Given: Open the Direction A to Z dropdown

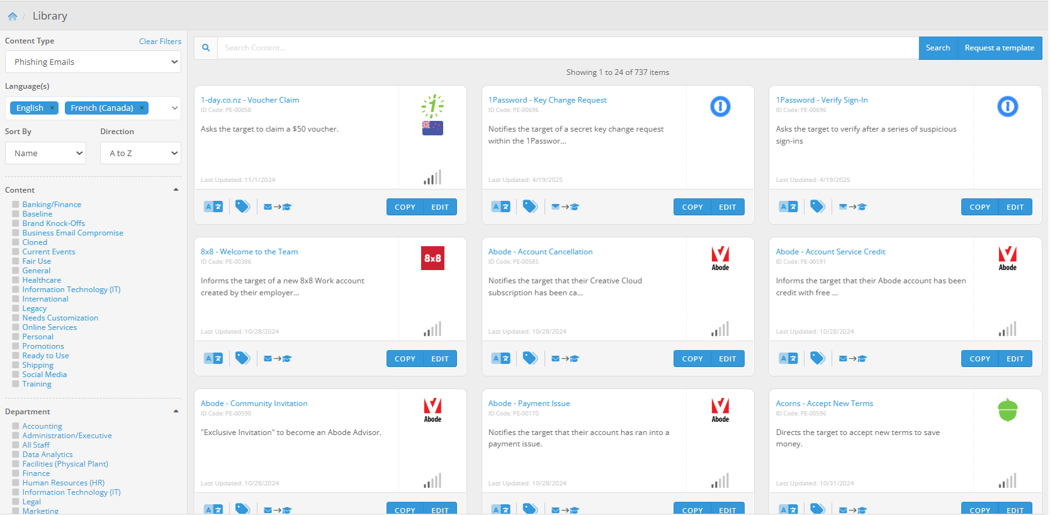Looking at the screenshot, I should click(x=140, y=153).
